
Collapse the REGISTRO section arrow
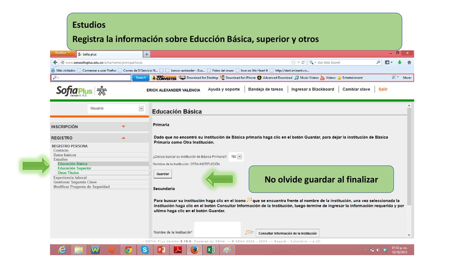(x=123, y=138)
